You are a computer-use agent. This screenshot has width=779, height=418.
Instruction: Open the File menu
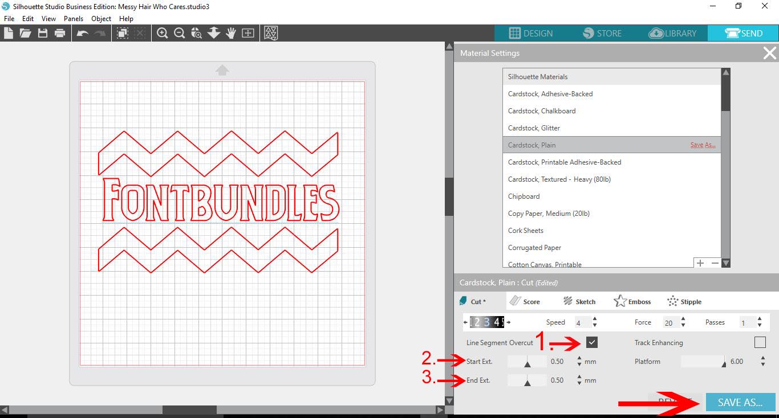click(x=9, y=19)
